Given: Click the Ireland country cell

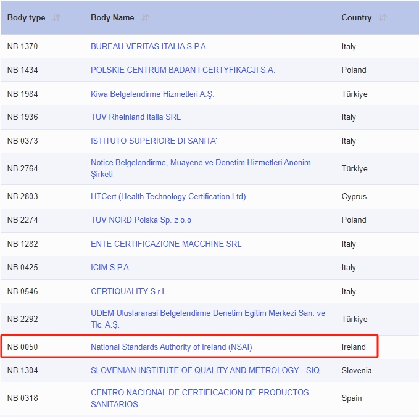Looking at the screenshot, I should [x=354, y=347].
